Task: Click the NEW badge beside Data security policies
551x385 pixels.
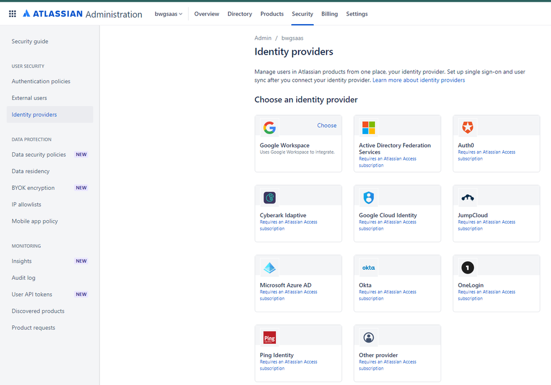Action: (x=81, y=154)
